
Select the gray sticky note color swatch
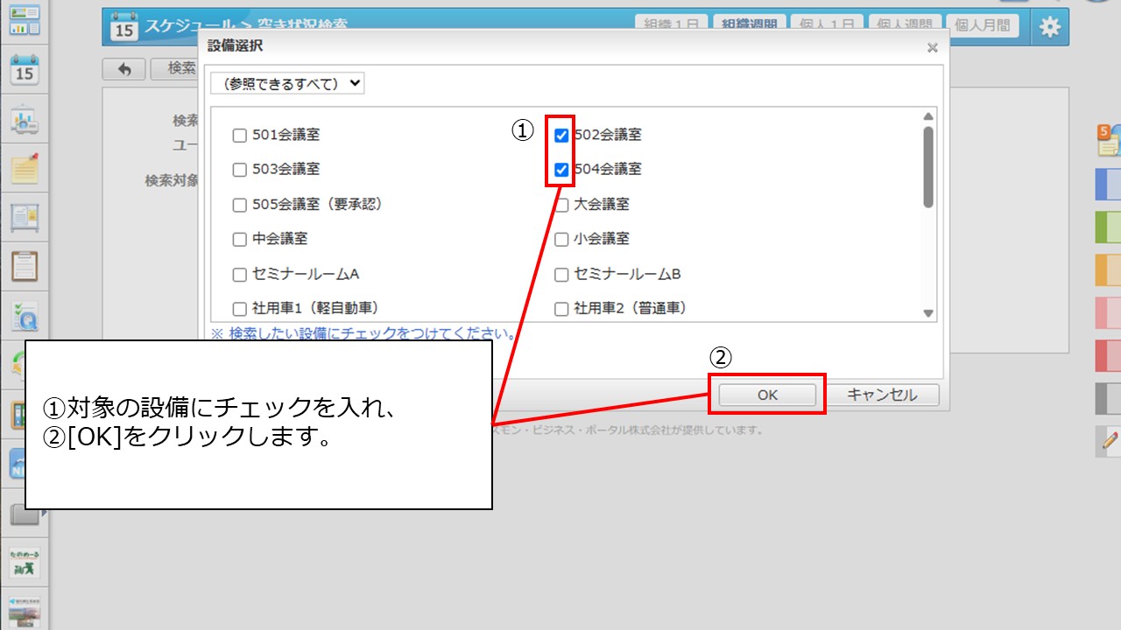[x=1109, y=399]
